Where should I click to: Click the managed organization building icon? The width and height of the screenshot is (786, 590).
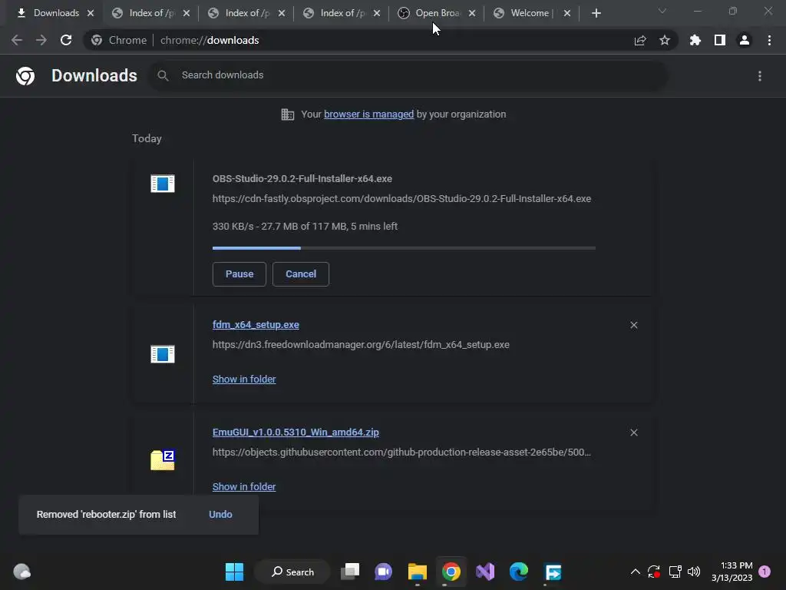pos(288,114)
